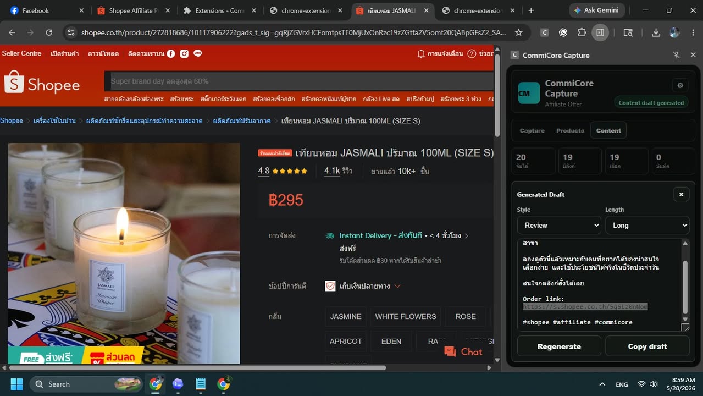Open the Seller Centre link
This screenshot has width=703, height=396.
pyautogui.click(x=22, y=53)
